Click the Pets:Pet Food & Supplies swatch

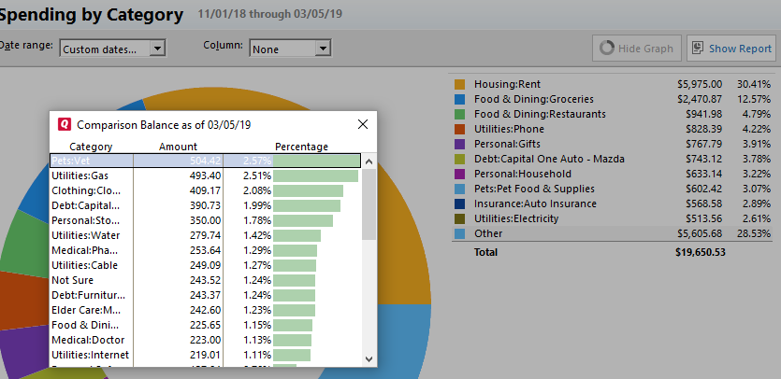(x=460, y=189)
